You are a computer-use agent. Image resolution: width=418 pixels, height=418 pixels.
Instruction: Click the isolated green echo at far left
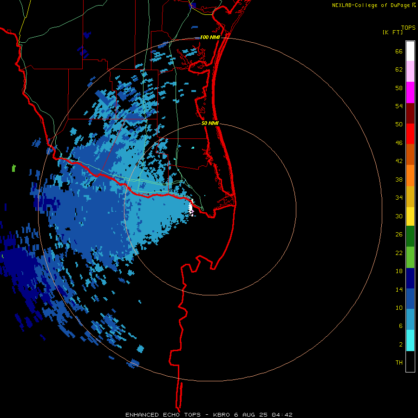click(x=14, y=168)
